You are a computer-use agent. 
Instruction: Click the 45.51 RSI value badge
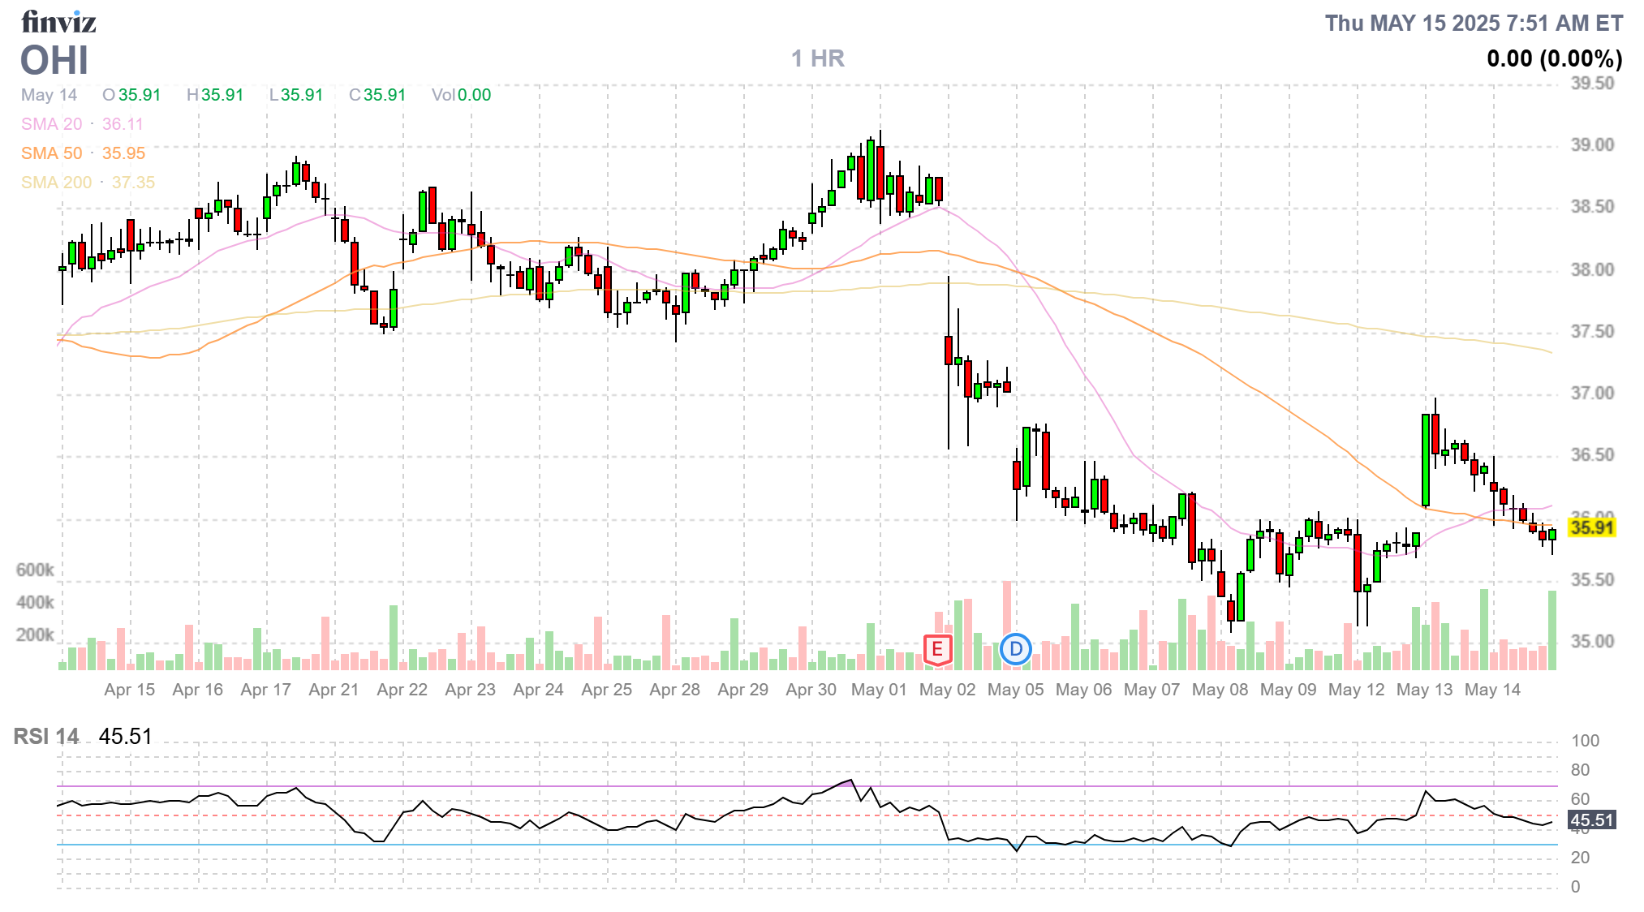pyautogui.click(x=1591, y=820)
